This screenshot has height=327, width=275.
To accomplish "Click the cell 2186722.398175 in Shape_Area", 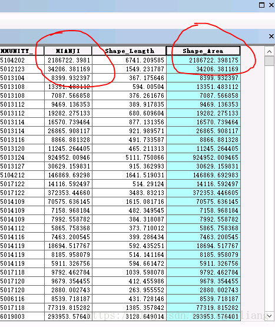I will pyautogui.click(x=203, y=60).
